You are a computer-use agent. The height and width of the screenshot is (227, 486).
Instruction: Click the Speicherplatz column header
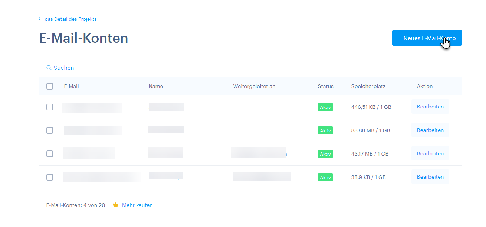tap(368, 86)
